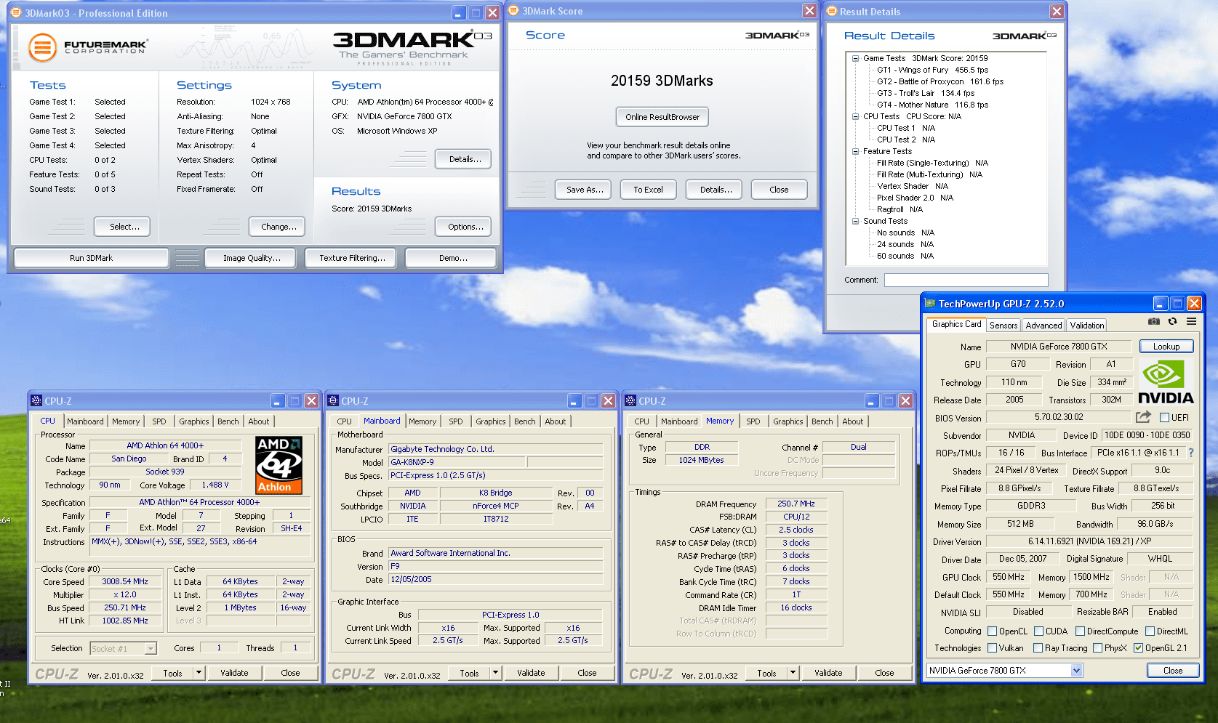Click the Run 3DMark button
Image resolution: width=1218 pixels, height=723 pixels.
[x=92, y=258]
